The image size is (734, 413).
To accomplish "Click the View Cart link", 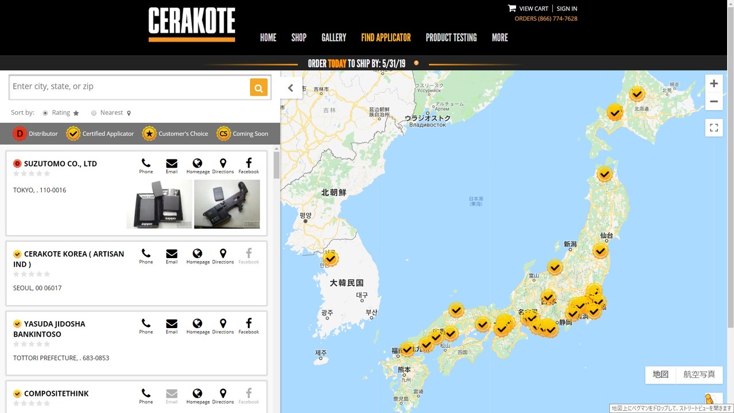I will pyautogui.click(x=533, y=9).
